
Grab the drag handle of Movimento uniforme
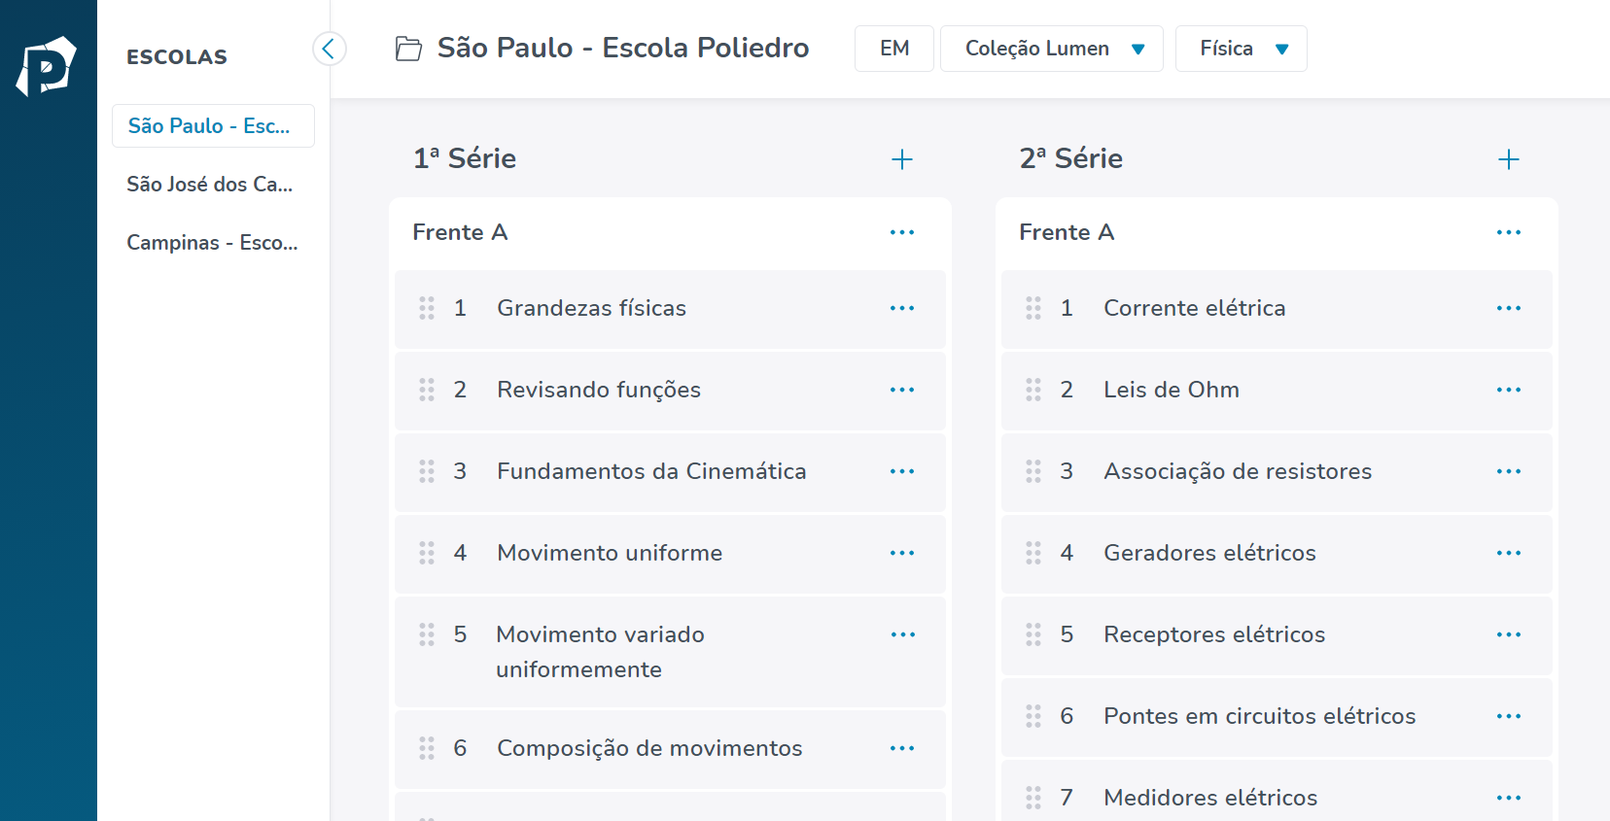(x=427, y=553)
